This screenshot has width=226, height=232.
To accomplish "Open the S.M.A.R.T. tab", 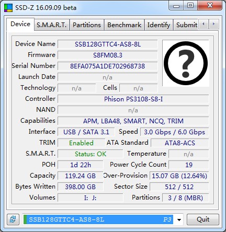I will coord(52,25).
